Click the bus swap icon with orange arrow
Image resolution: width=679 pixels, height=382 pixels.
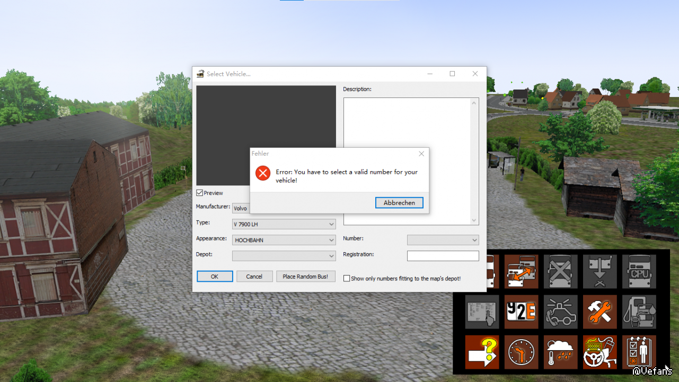point(521,271)
